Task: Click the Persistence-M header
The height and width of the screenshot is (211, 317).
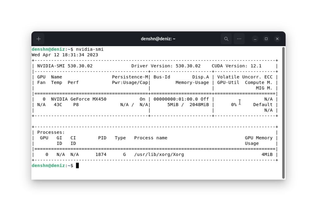Action: coord(130,77)
